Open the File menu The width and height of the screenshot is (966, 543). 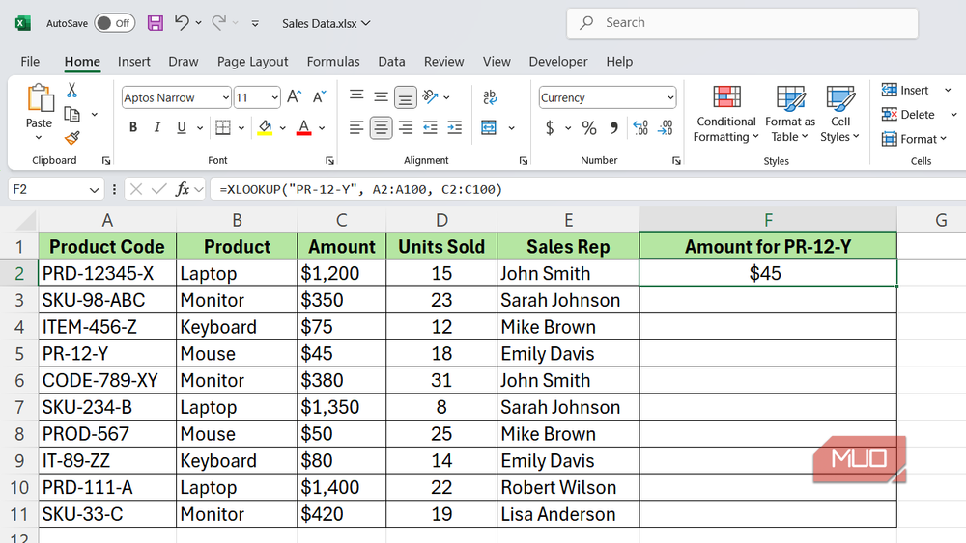click(30, 62)
